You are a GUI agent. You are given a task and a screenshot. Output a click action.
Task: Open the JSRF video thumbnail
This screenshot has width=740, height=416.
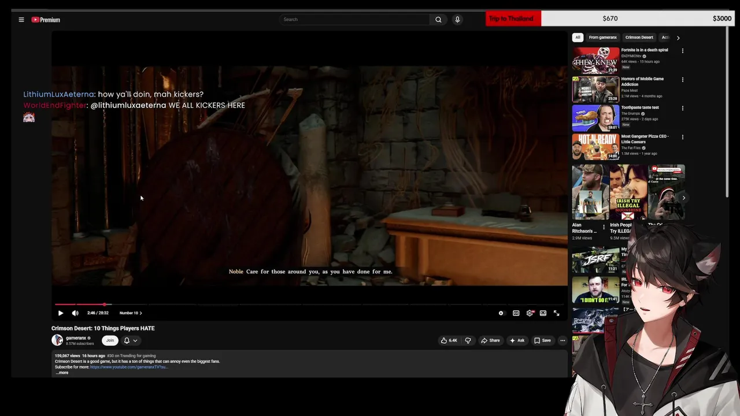pos(595,259)
